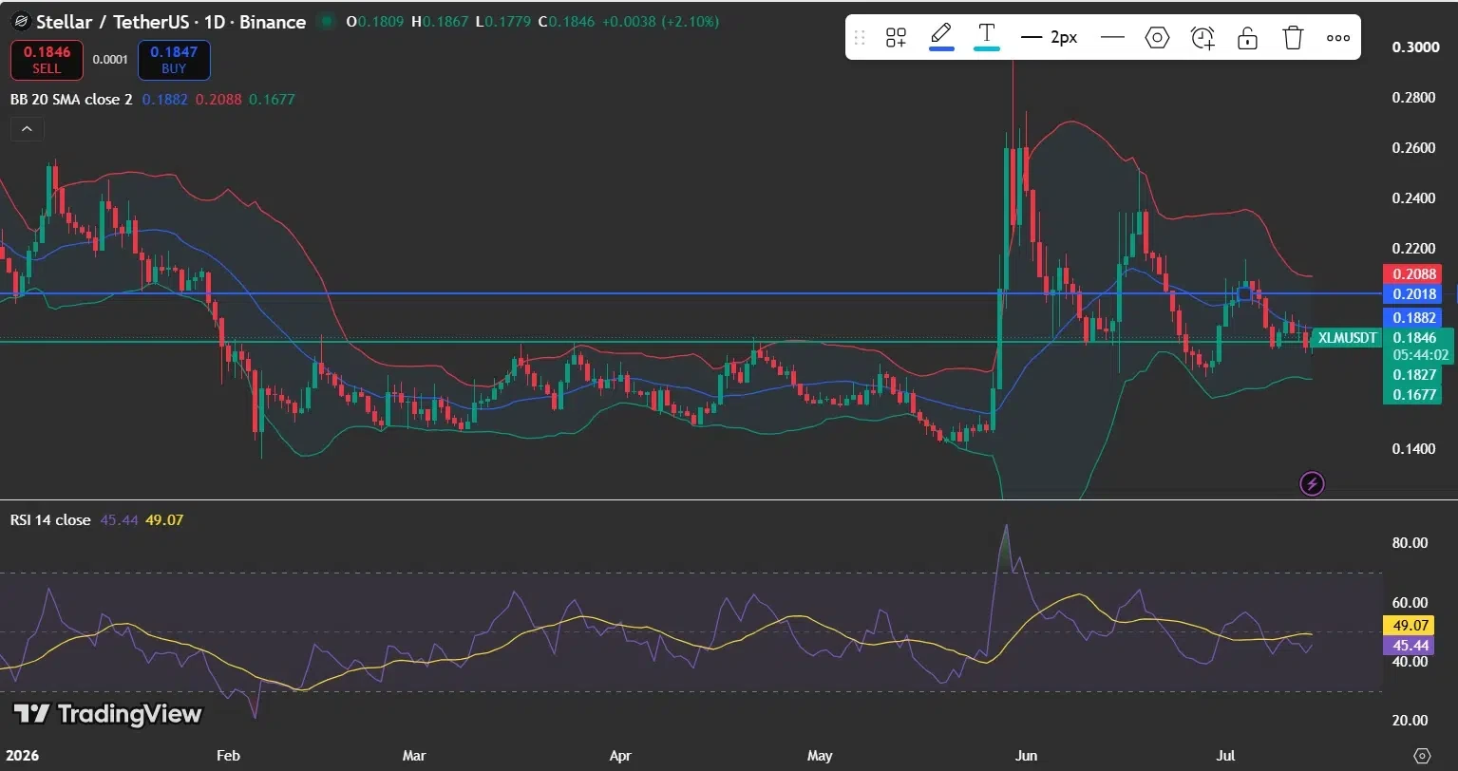Click the 0.1400 price axis label
This screenshot has height=771, width=1458.
click(1414, 448)
